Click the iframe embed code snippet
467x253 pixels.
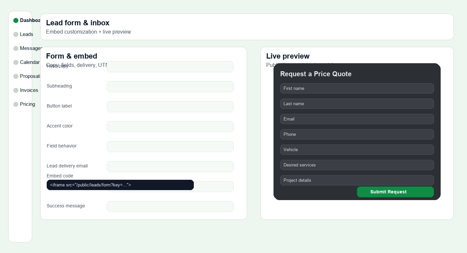120,185
